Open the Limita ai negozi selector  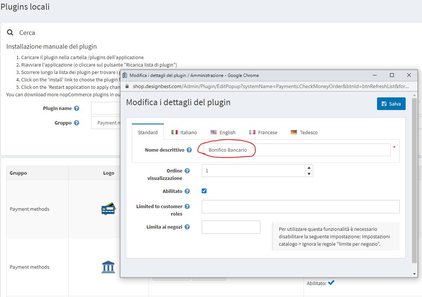click(x=231, y=227)
